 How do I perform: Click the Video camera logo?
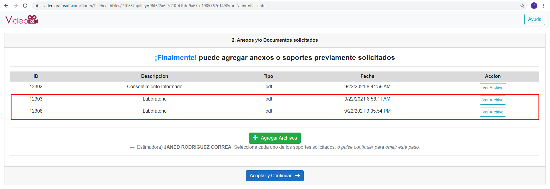(22, 20)
